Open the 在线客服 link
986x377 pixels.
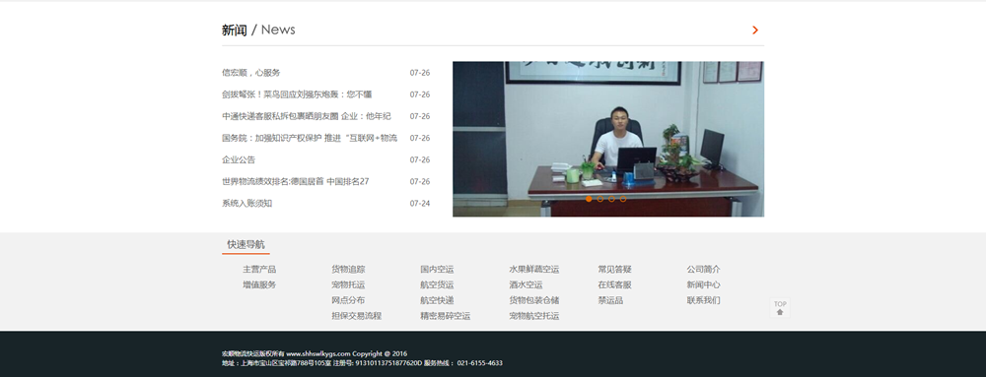[x=614, y=284]
